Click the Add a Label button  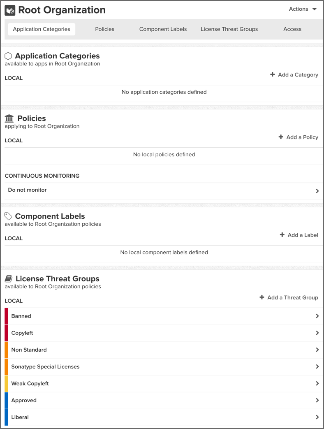tap(299, 235)
